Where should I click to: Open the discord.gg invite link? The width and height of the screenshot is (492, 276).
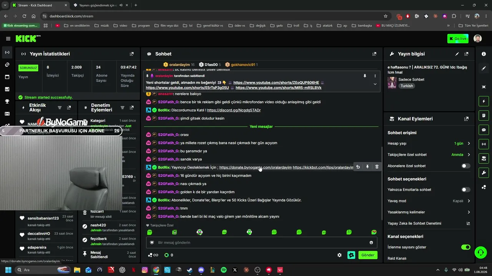click(234, 110)
